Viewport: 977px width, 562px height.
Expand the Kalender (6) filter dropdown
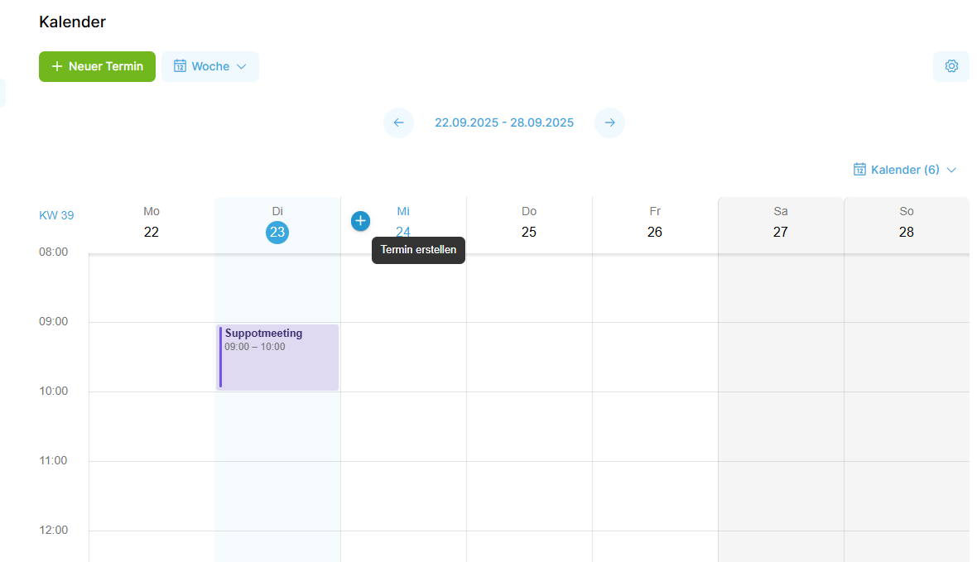click(905, 170)
